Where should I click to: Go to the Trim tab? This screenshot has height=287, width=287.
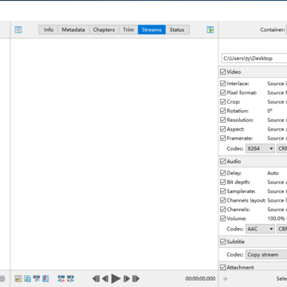[128, 29]
